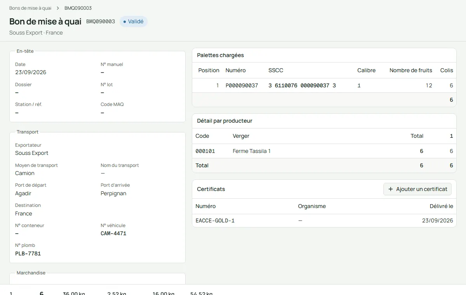Click the "Palettes chargées" section title
466x295 pixels.
(221, 55)
